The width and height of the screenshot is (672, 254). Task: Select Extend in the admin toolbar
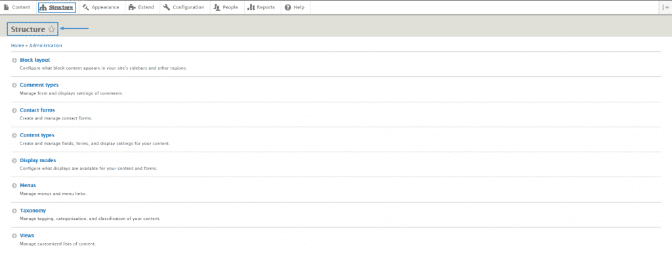click(x=142, y=7)
